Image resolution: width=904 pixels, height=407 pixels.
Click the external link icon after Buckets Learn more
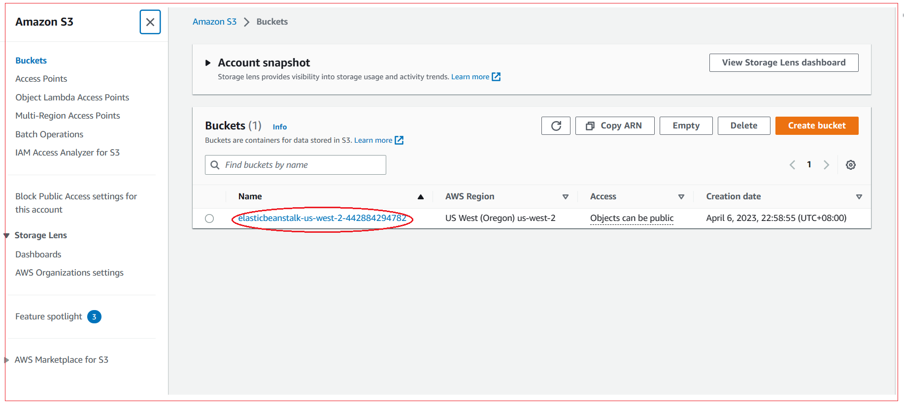click(x=399, y=140)
